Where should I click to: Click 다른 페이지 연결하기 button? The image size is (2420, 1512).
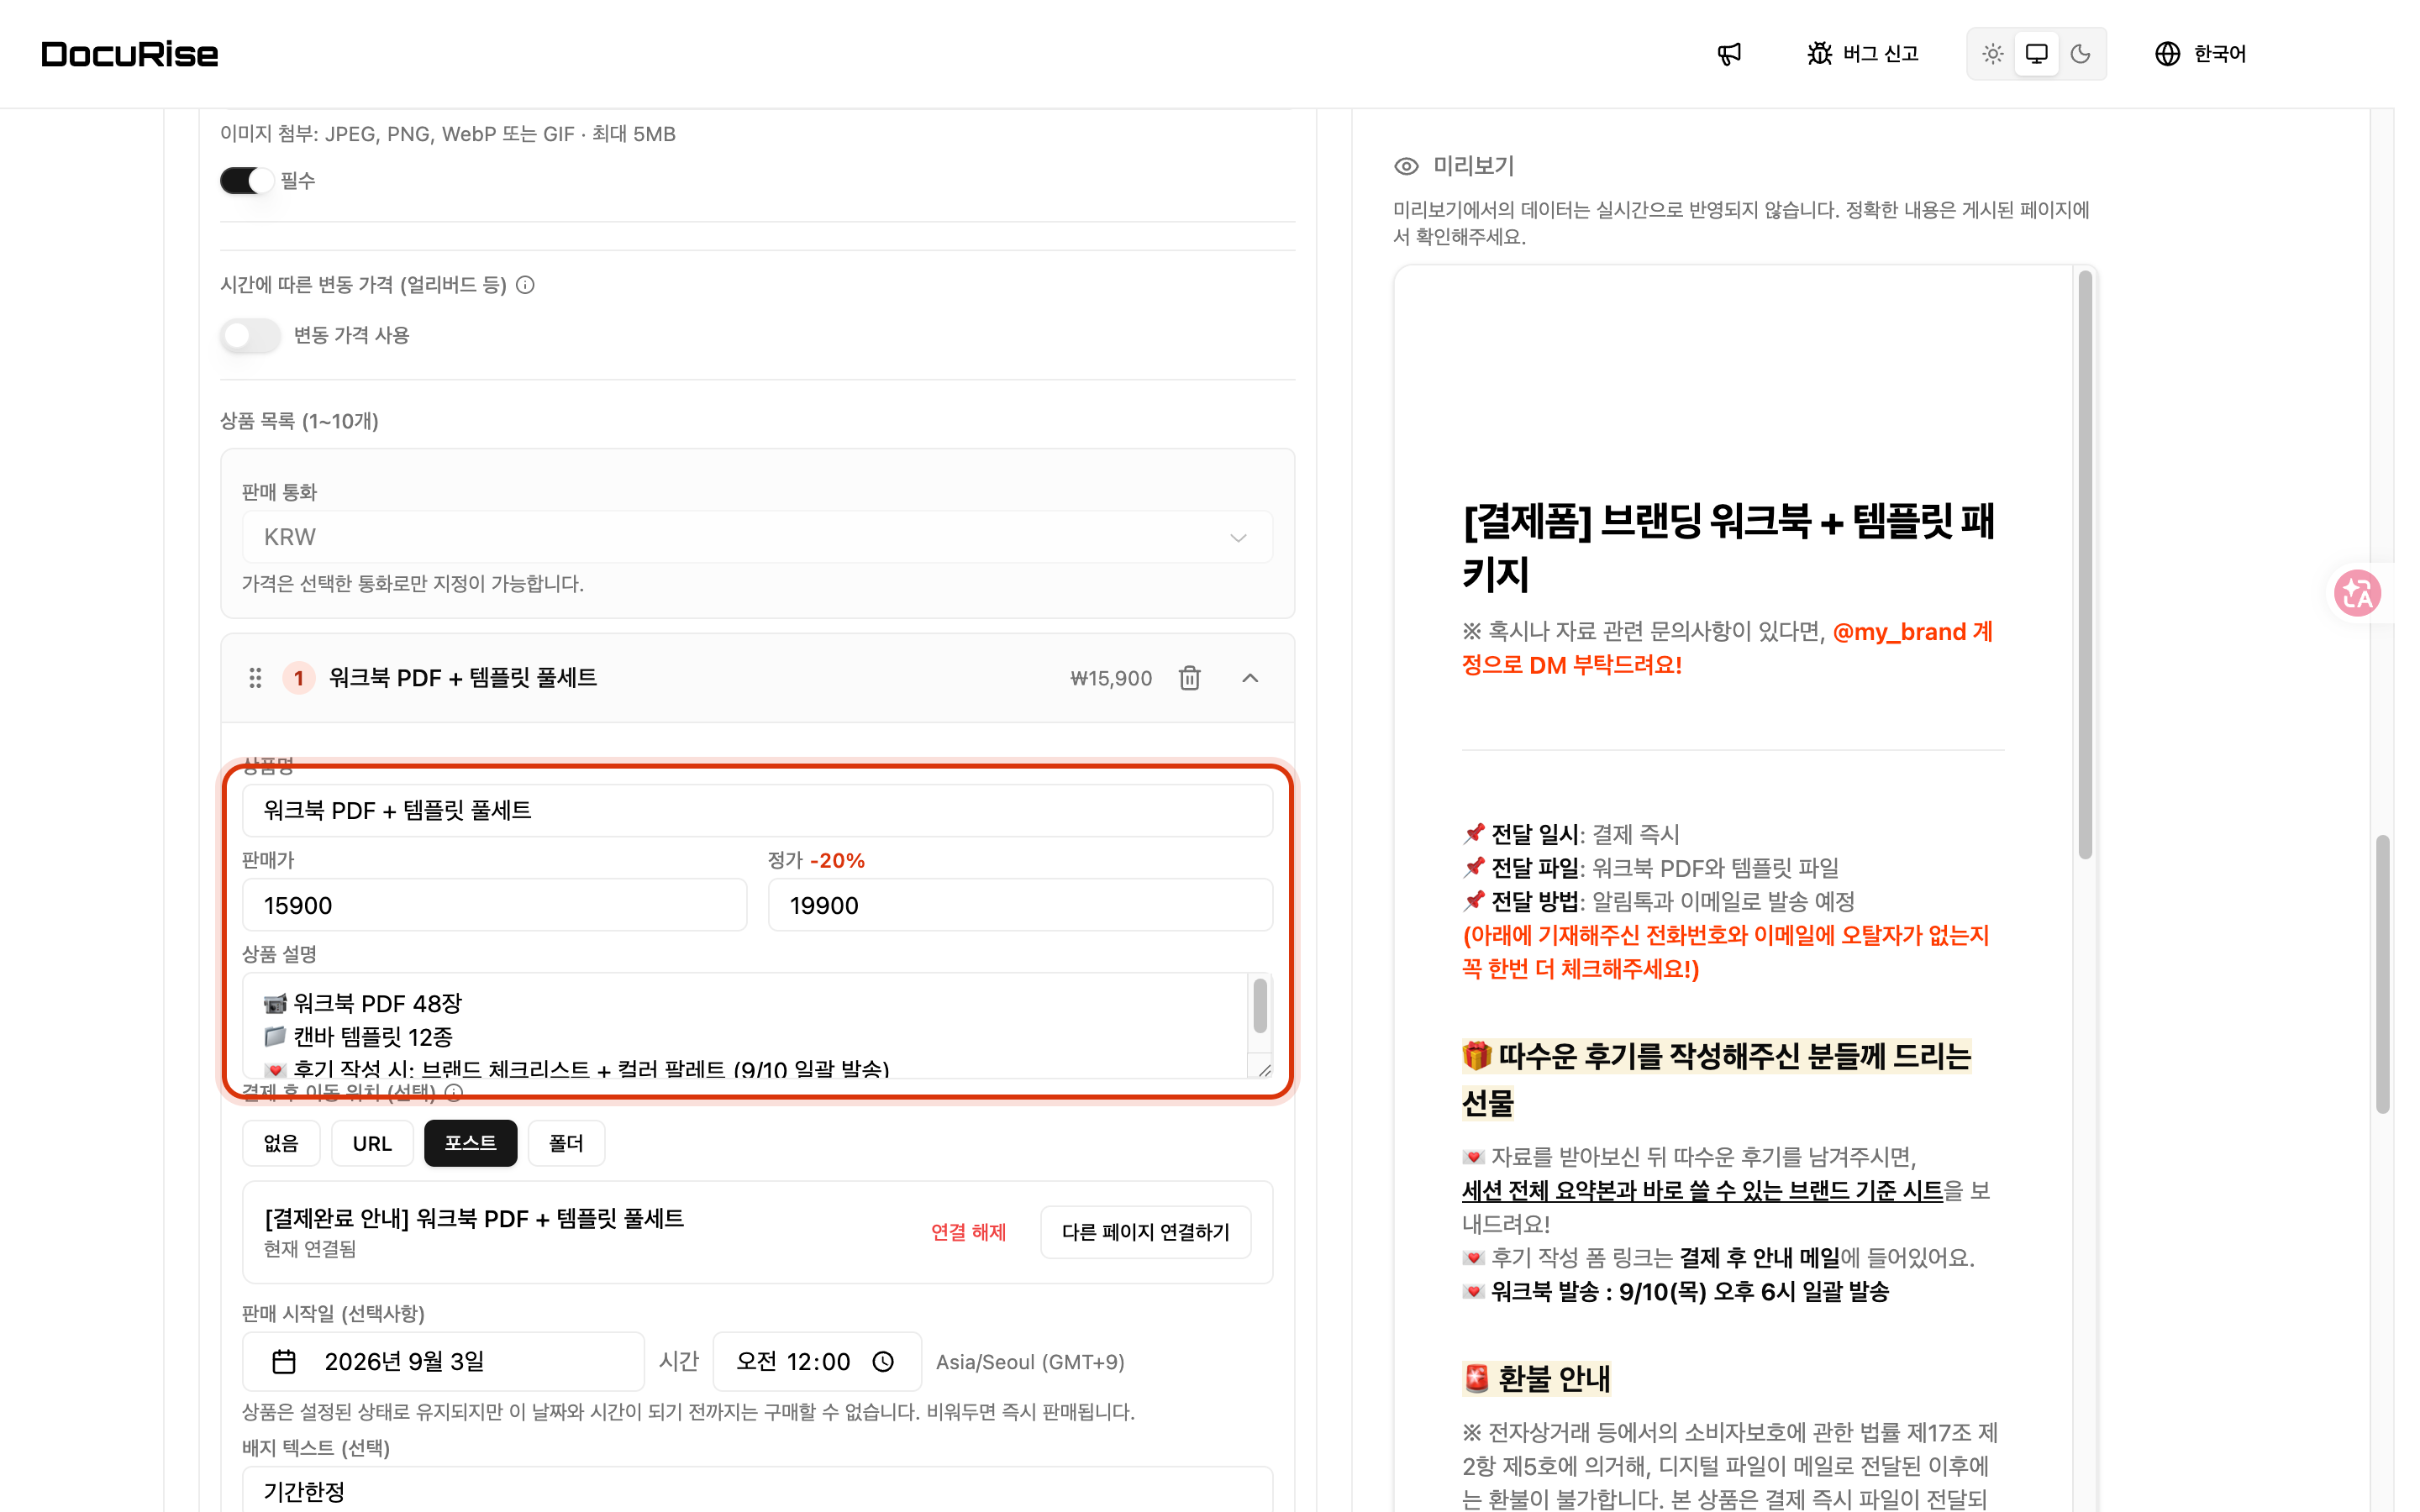pos(1145,1232)
